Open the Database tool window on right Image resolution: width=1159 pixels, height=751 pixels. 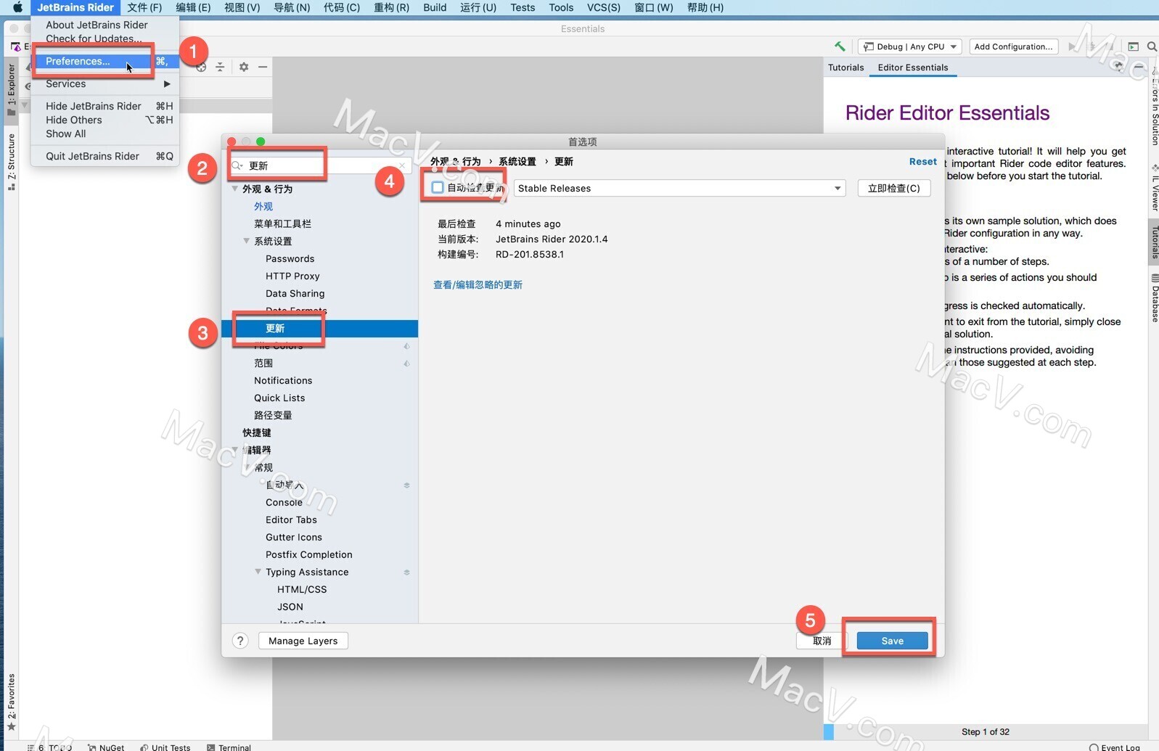[1154, 298]
